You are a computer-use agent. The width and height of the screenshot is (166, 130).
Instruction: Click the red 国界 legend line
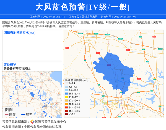coord(7,115)
